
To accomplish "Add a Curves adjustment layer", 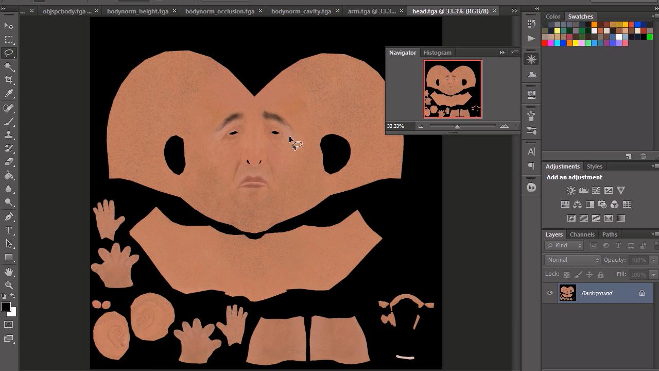I will [596, 190].
